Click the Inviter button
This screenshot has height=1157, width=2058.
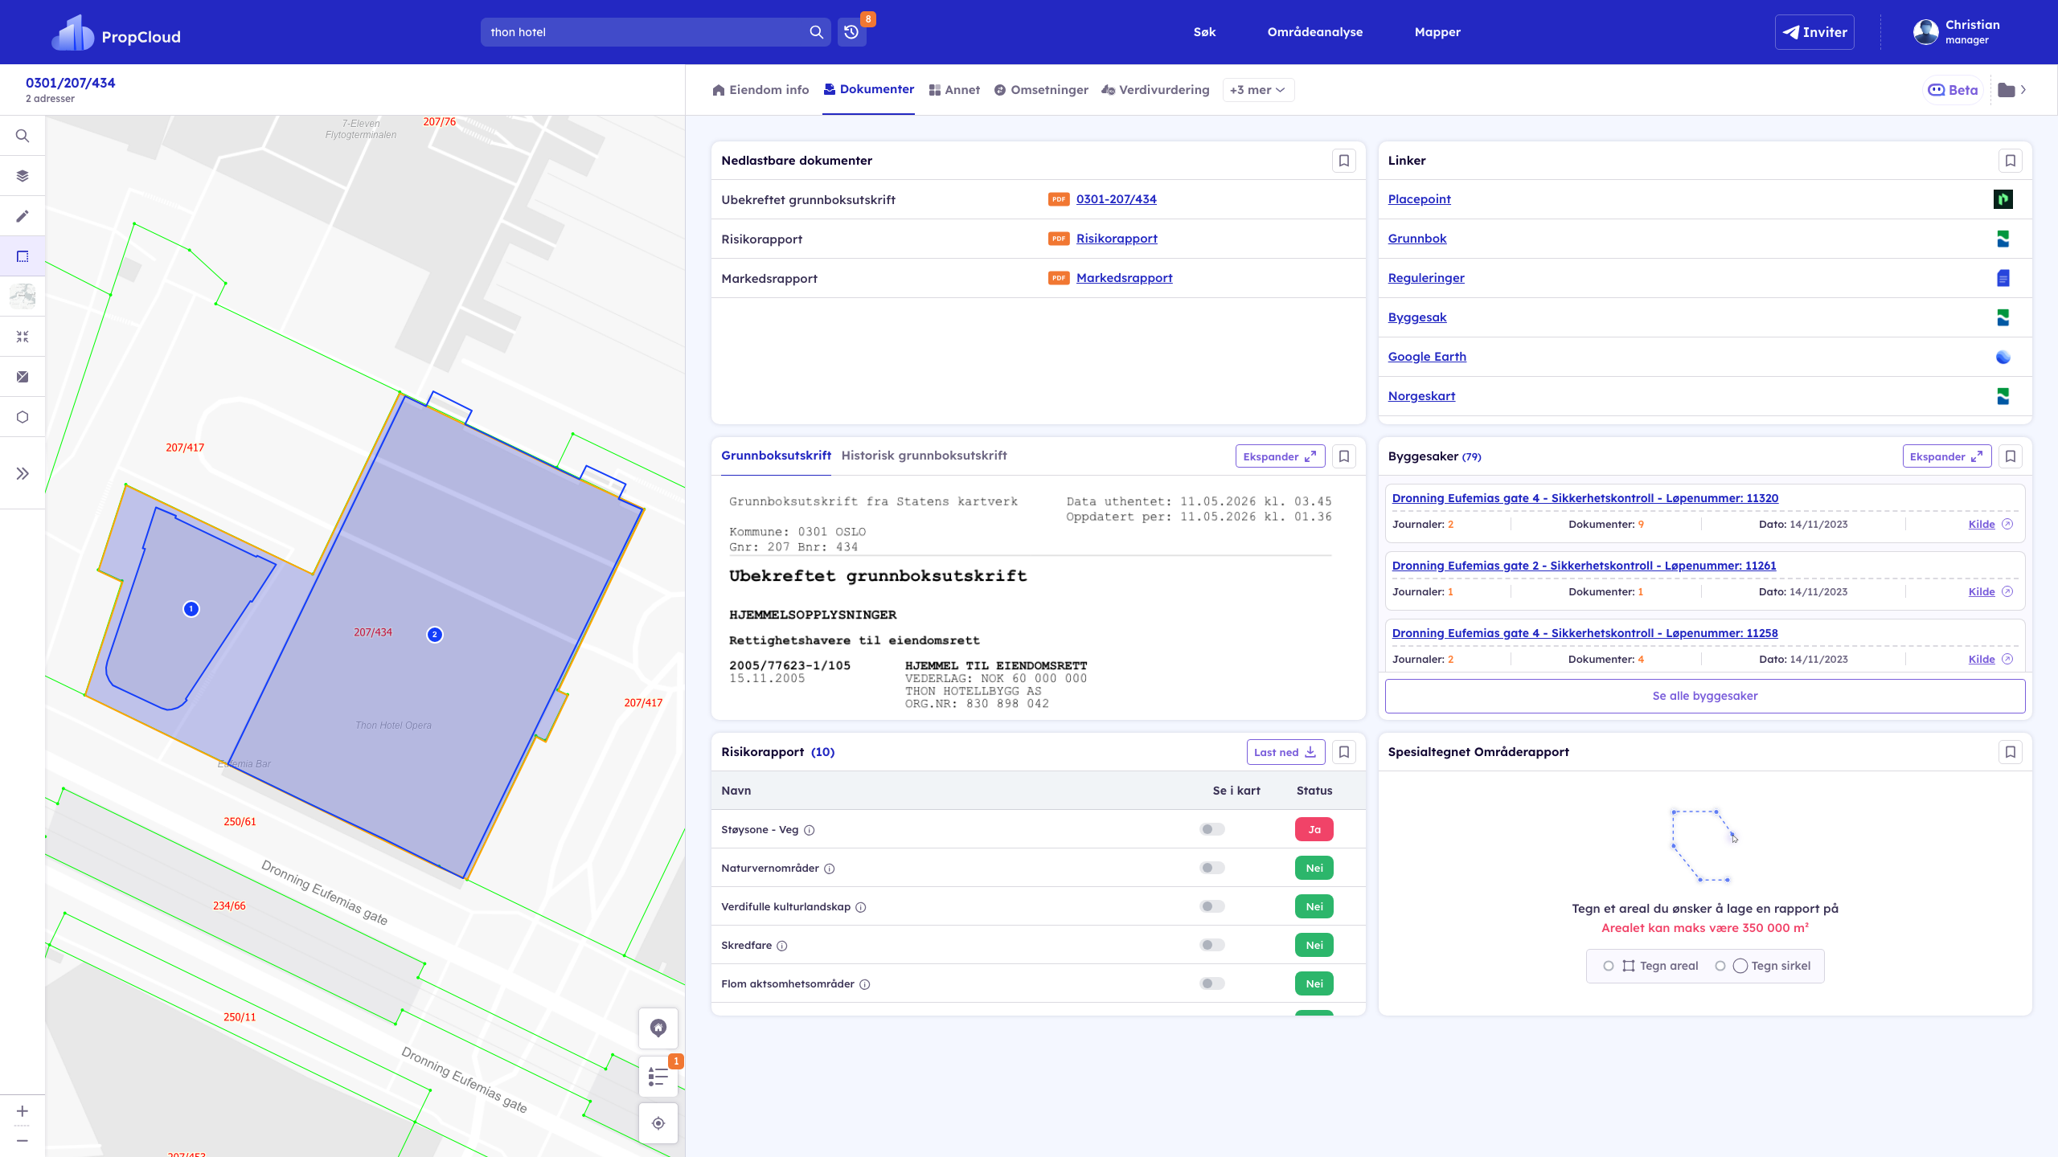pos(1814,32)
